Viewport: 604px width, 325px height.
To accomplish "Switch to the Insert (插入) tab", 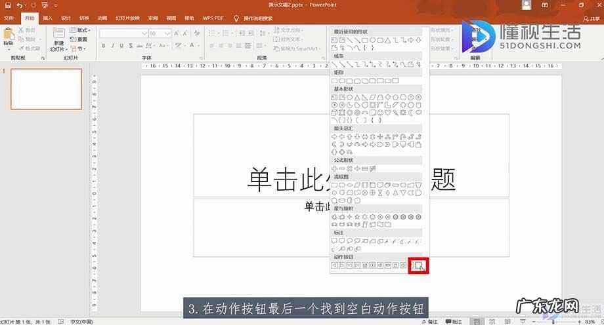I will point(47,18).
